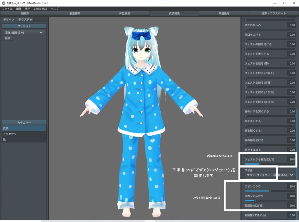Adjust the ズボンのシワ slider
The image size is (299, 222).
tap(270, 190)
